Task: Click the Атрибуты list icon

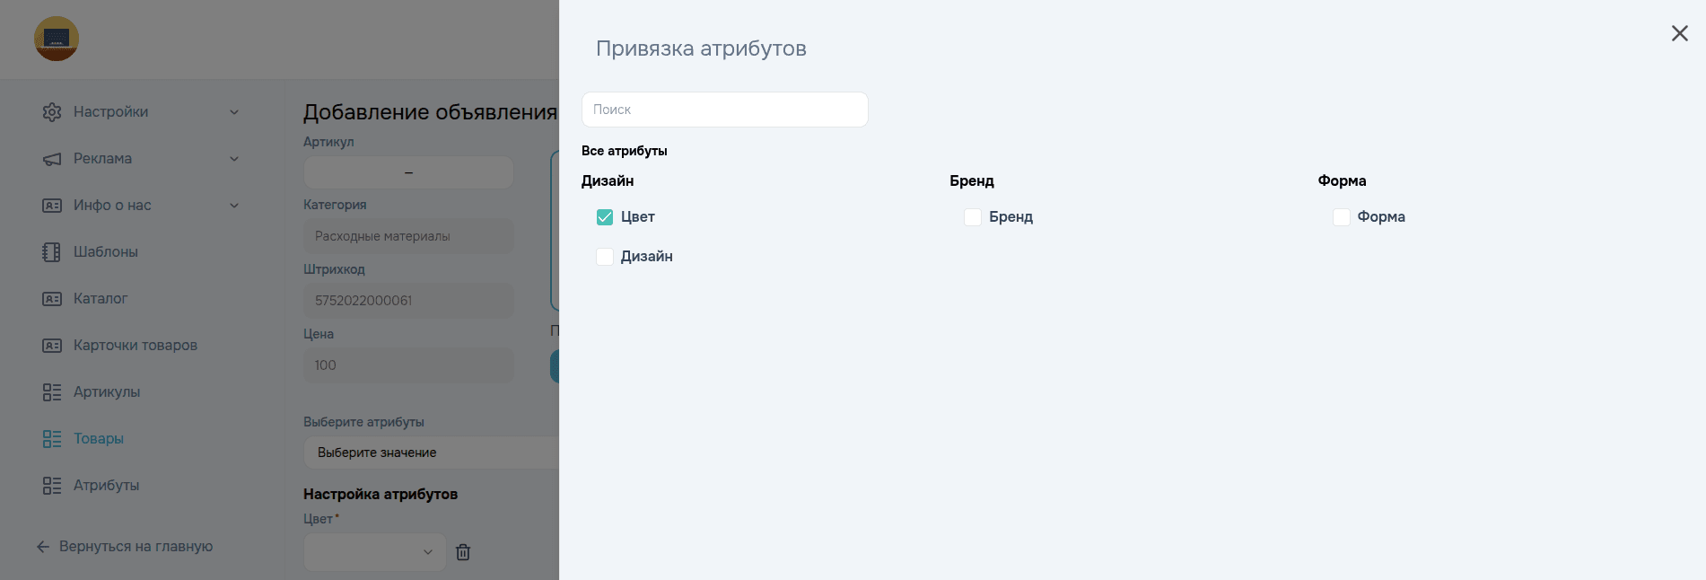Action: tap(51, 485)
